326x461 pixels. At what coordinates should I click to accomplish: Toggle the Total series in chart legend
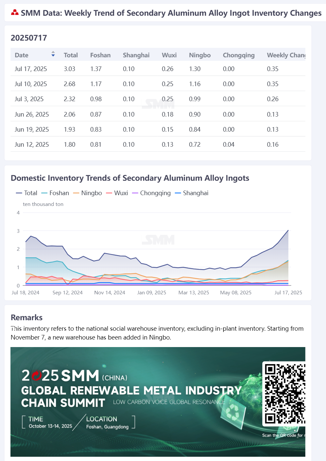coord(26,193)
